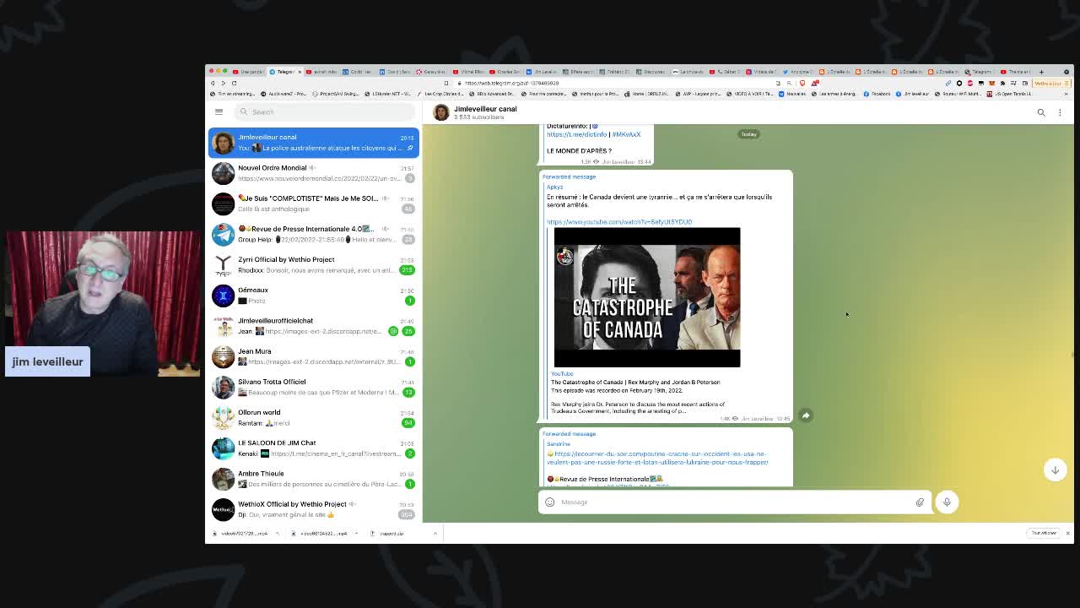Switch to the La chute de browser tab
1080x608 pixels.
688,72
